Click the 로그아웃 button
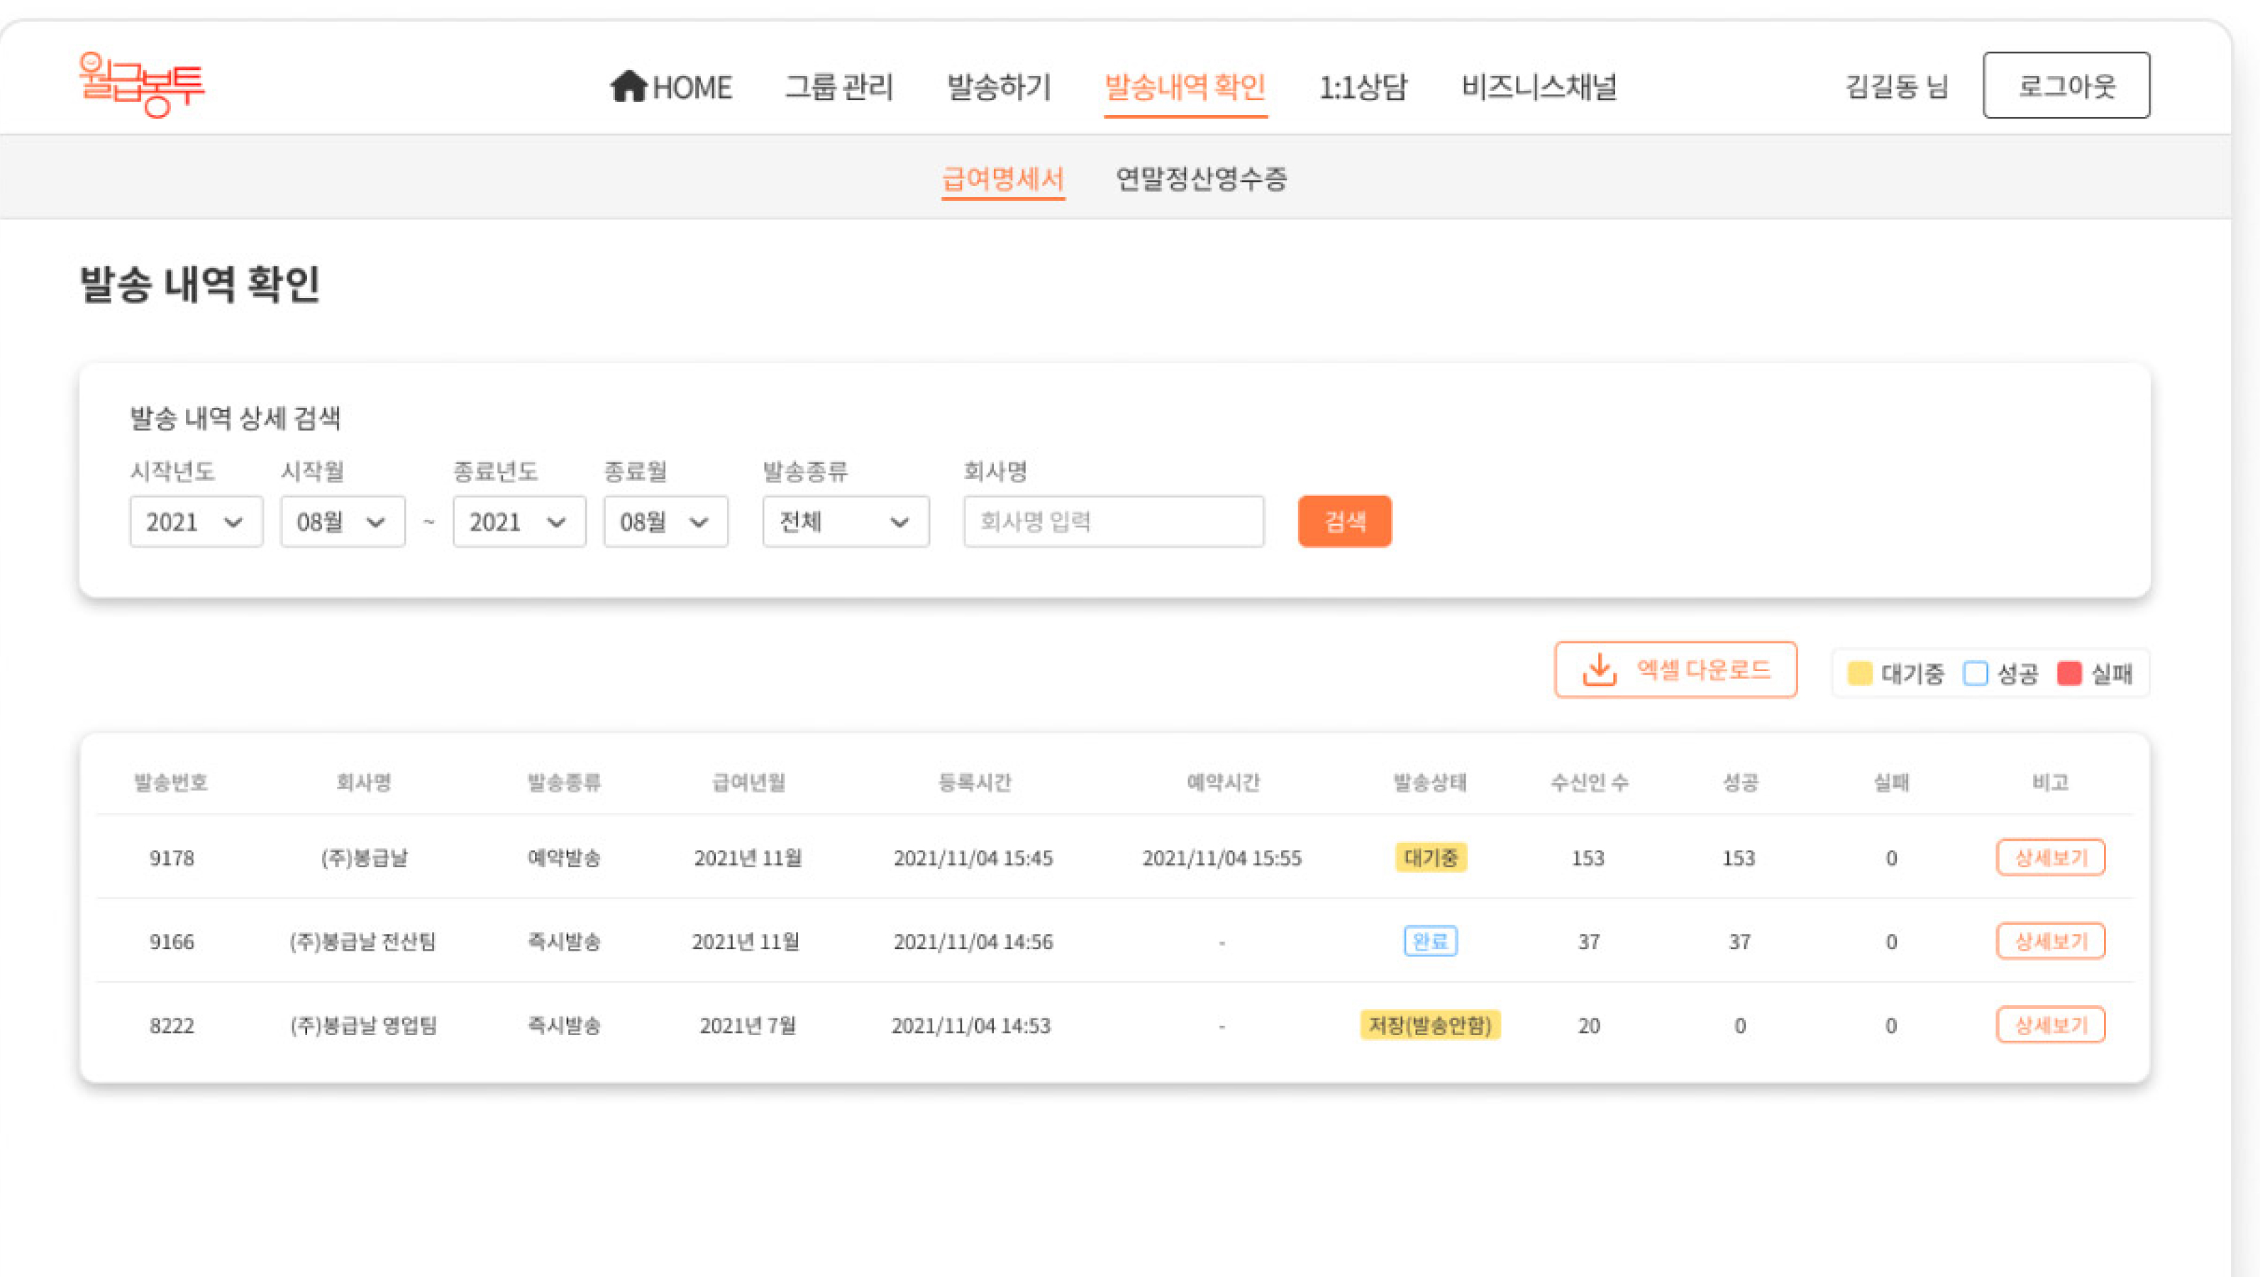 click(x=2066, y=85)
